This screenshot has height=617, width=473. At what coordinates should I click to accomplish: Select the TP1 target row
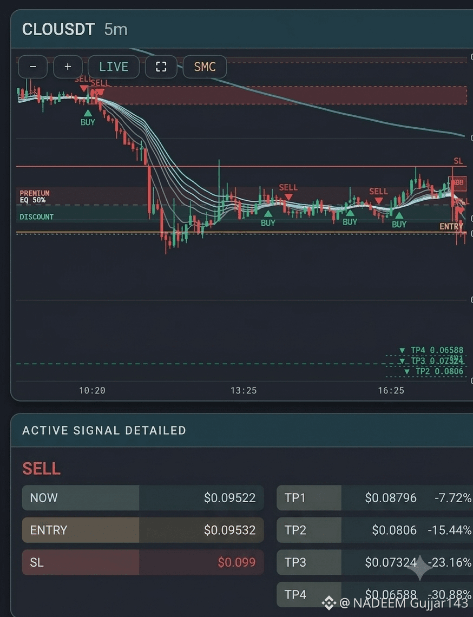pyautogui.click(x=375, y=498)
